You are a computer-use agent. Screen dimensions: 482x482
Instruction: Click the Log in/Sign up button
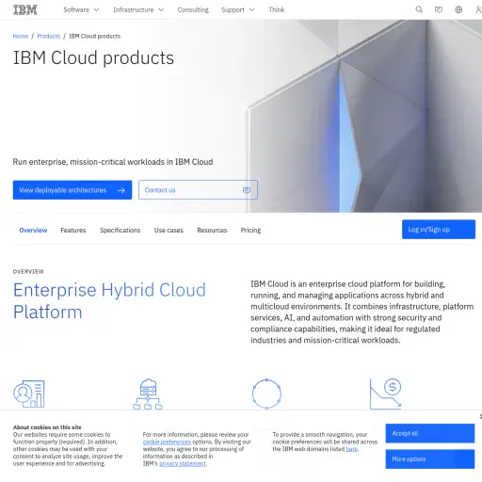439,230
